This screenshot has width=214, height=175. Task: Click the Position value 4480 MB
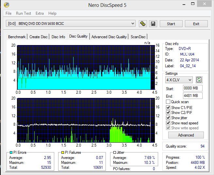click(198, 163)
